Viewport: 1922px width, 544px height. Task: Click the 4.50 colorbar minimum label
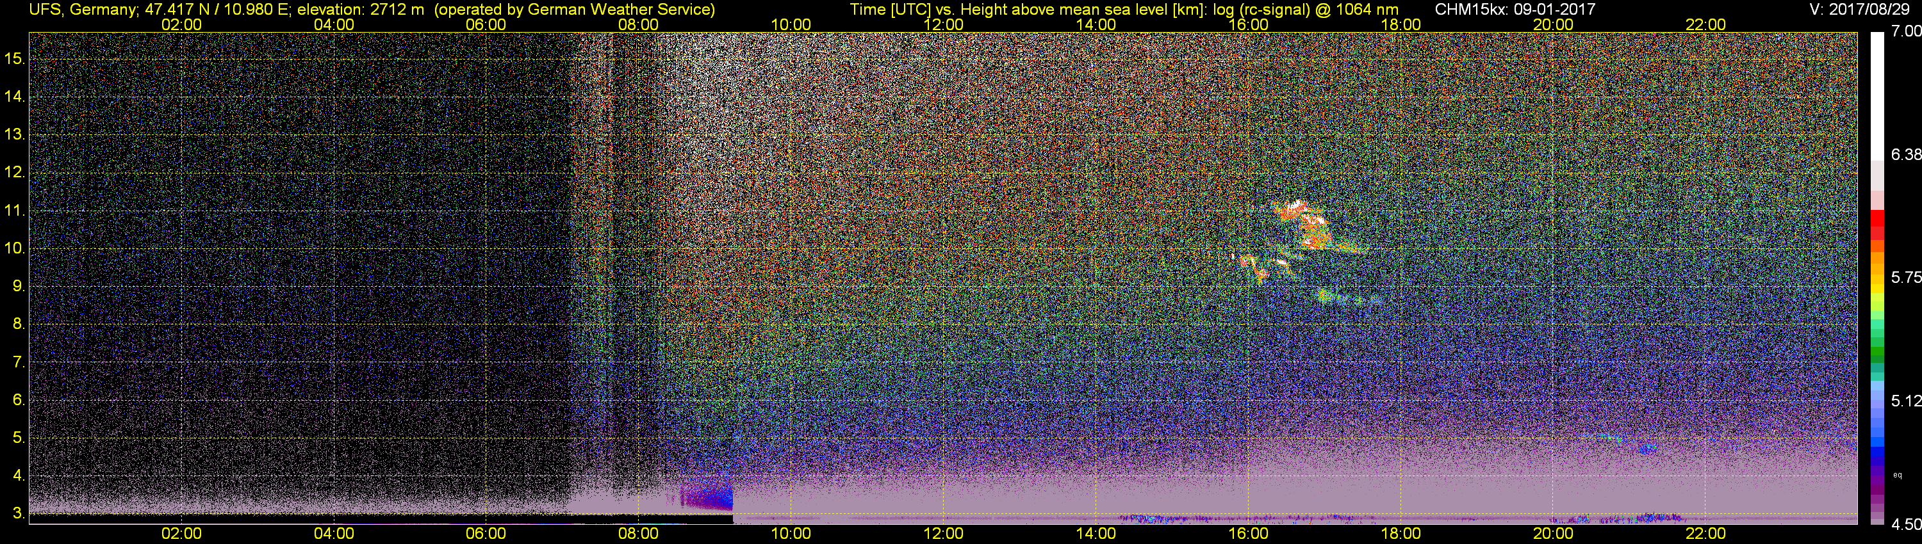tap(1905, 525)
